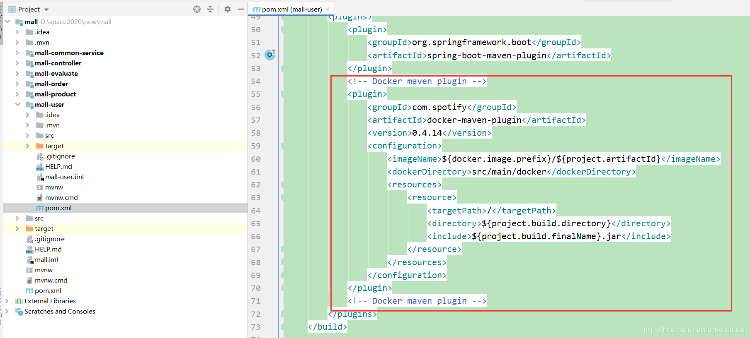Collapse the mall root project node

pyautogui.click(x=7, y=22)
